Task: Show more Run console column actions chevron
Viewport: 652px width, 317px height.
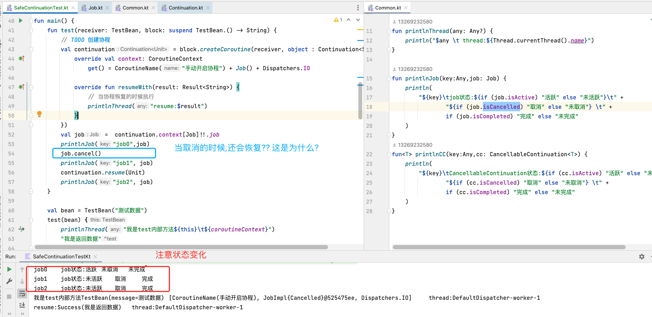Action: [22, 314]
